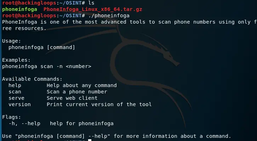Click the 'Flags:' heading
This screenshot has width=257, height=141.
[11, 117]
